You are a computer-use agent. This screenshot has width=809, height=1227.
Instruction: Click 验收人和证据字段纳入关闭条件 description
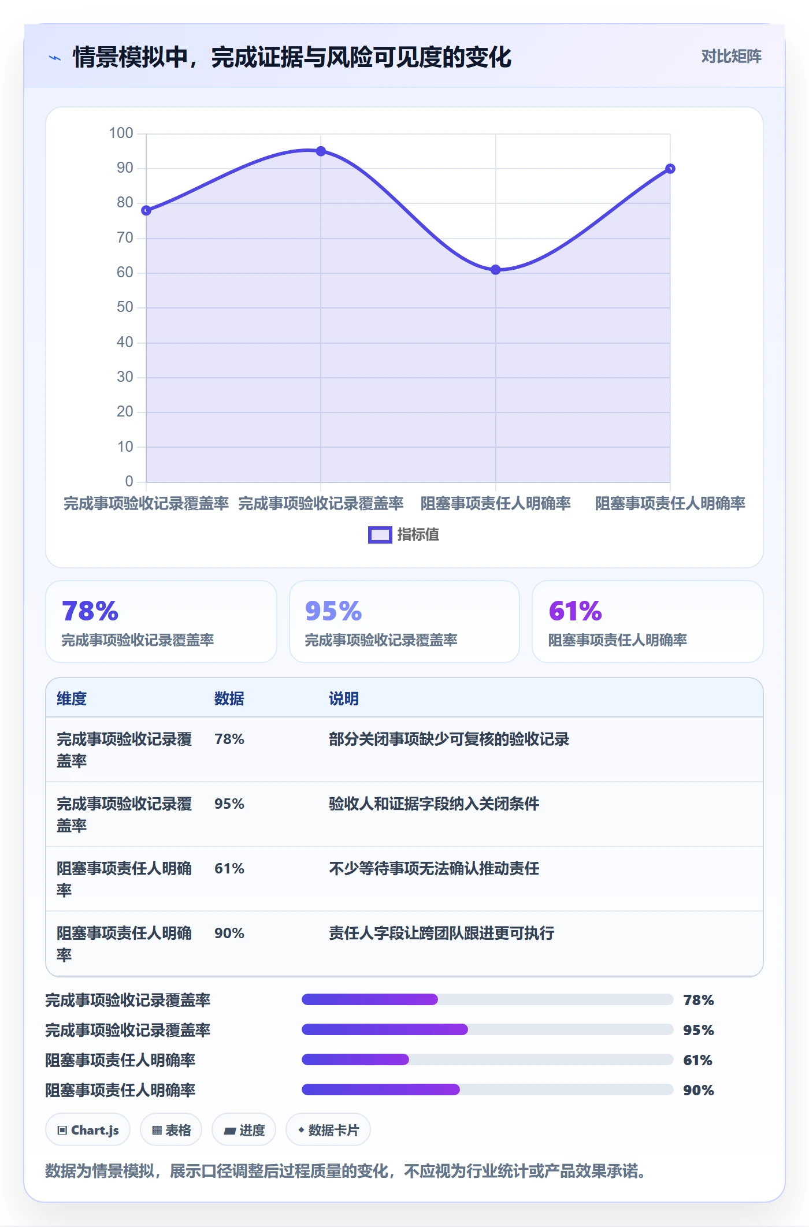tap(434, 804)
